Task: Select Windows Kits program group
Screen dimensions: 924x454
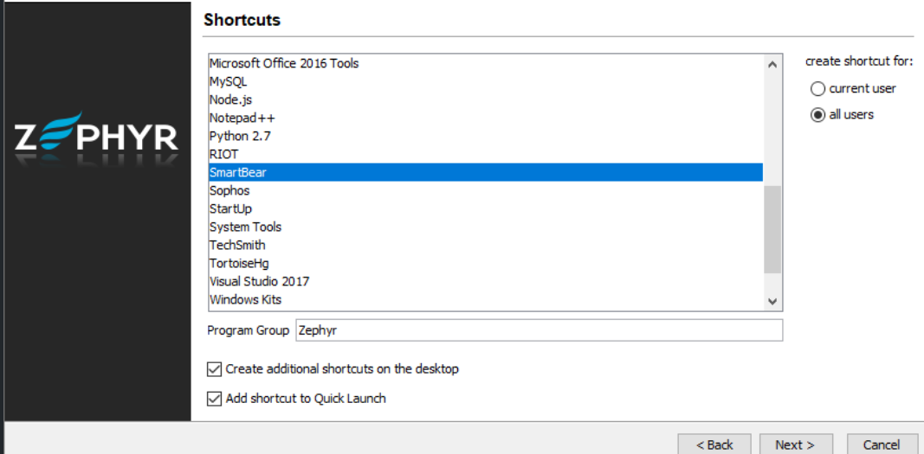Action: tap(245, 299)
